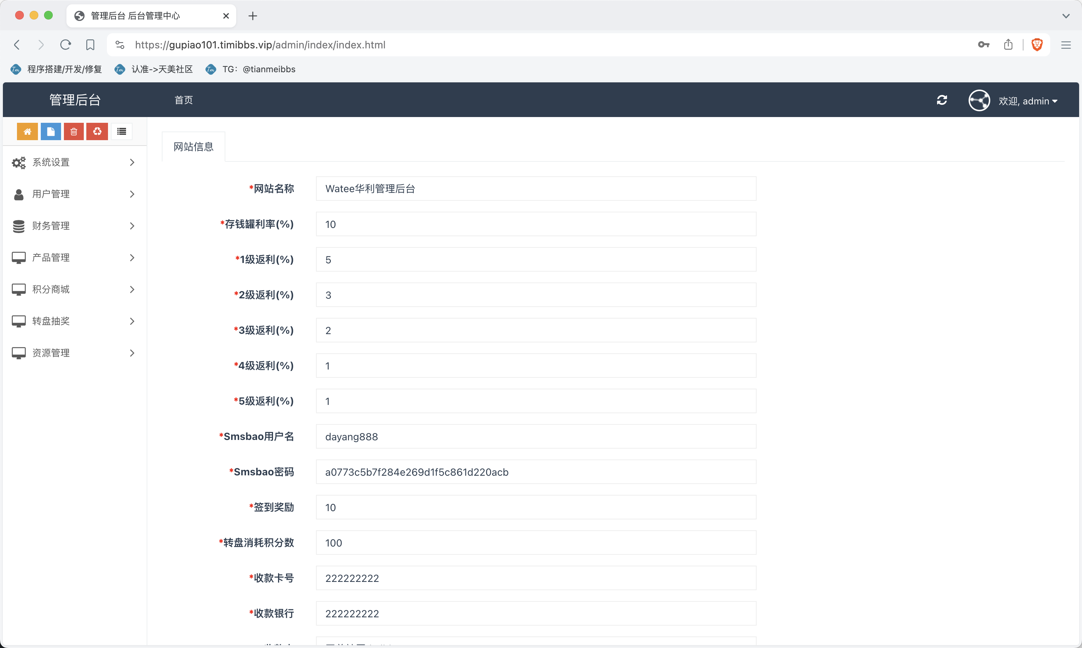
Task: Open the 产品管理 sidebar menu
Action: tap(74, 258)
